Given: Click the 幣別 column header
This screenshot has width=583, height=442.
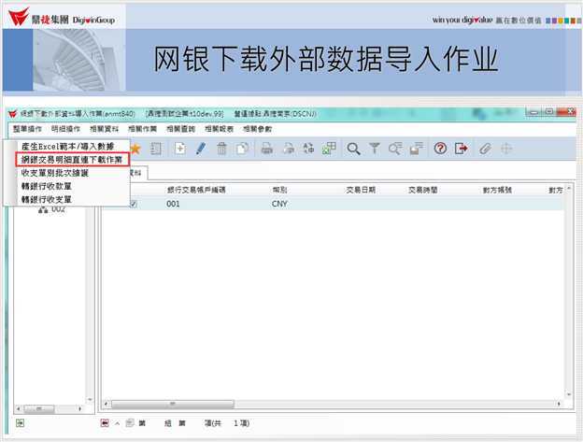Looking at the screenshot, I should click(279, 190).
